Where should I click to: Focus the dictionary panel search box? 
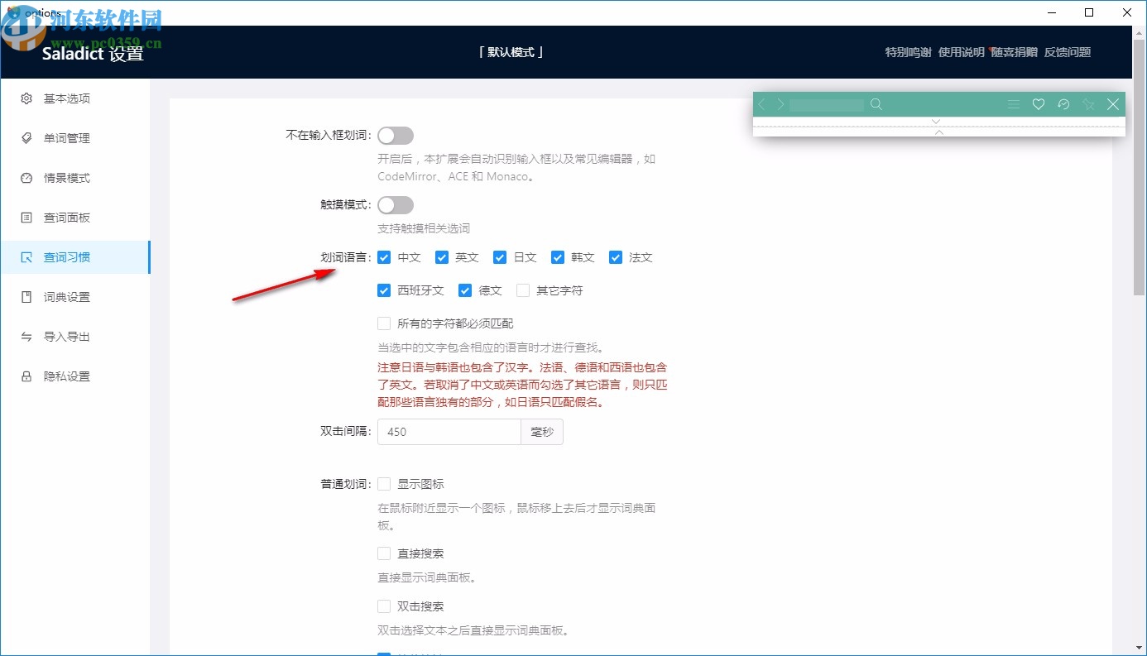point(826,104)
